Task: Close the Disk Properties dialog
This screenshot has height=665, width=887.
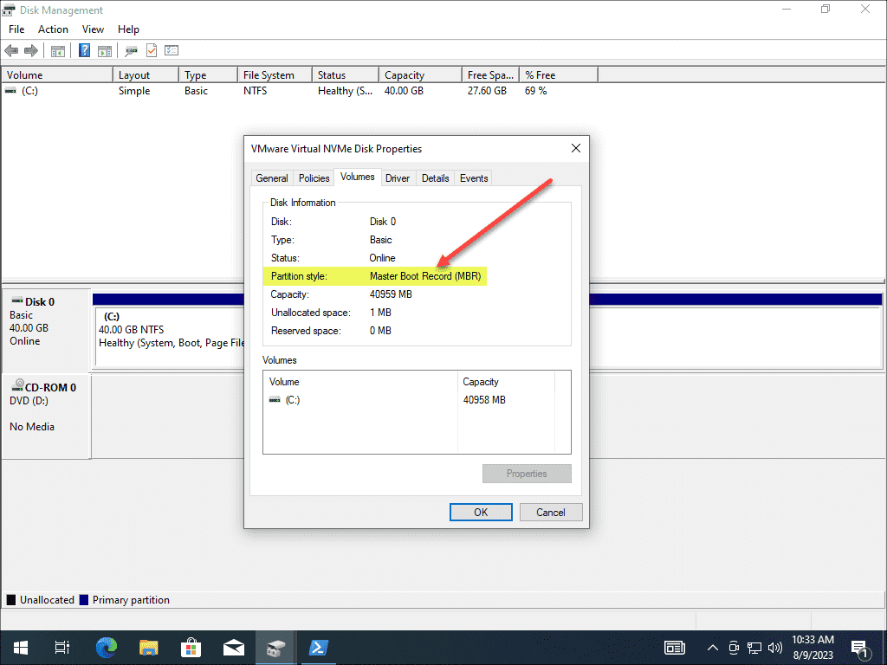Action: pos(576,148)
